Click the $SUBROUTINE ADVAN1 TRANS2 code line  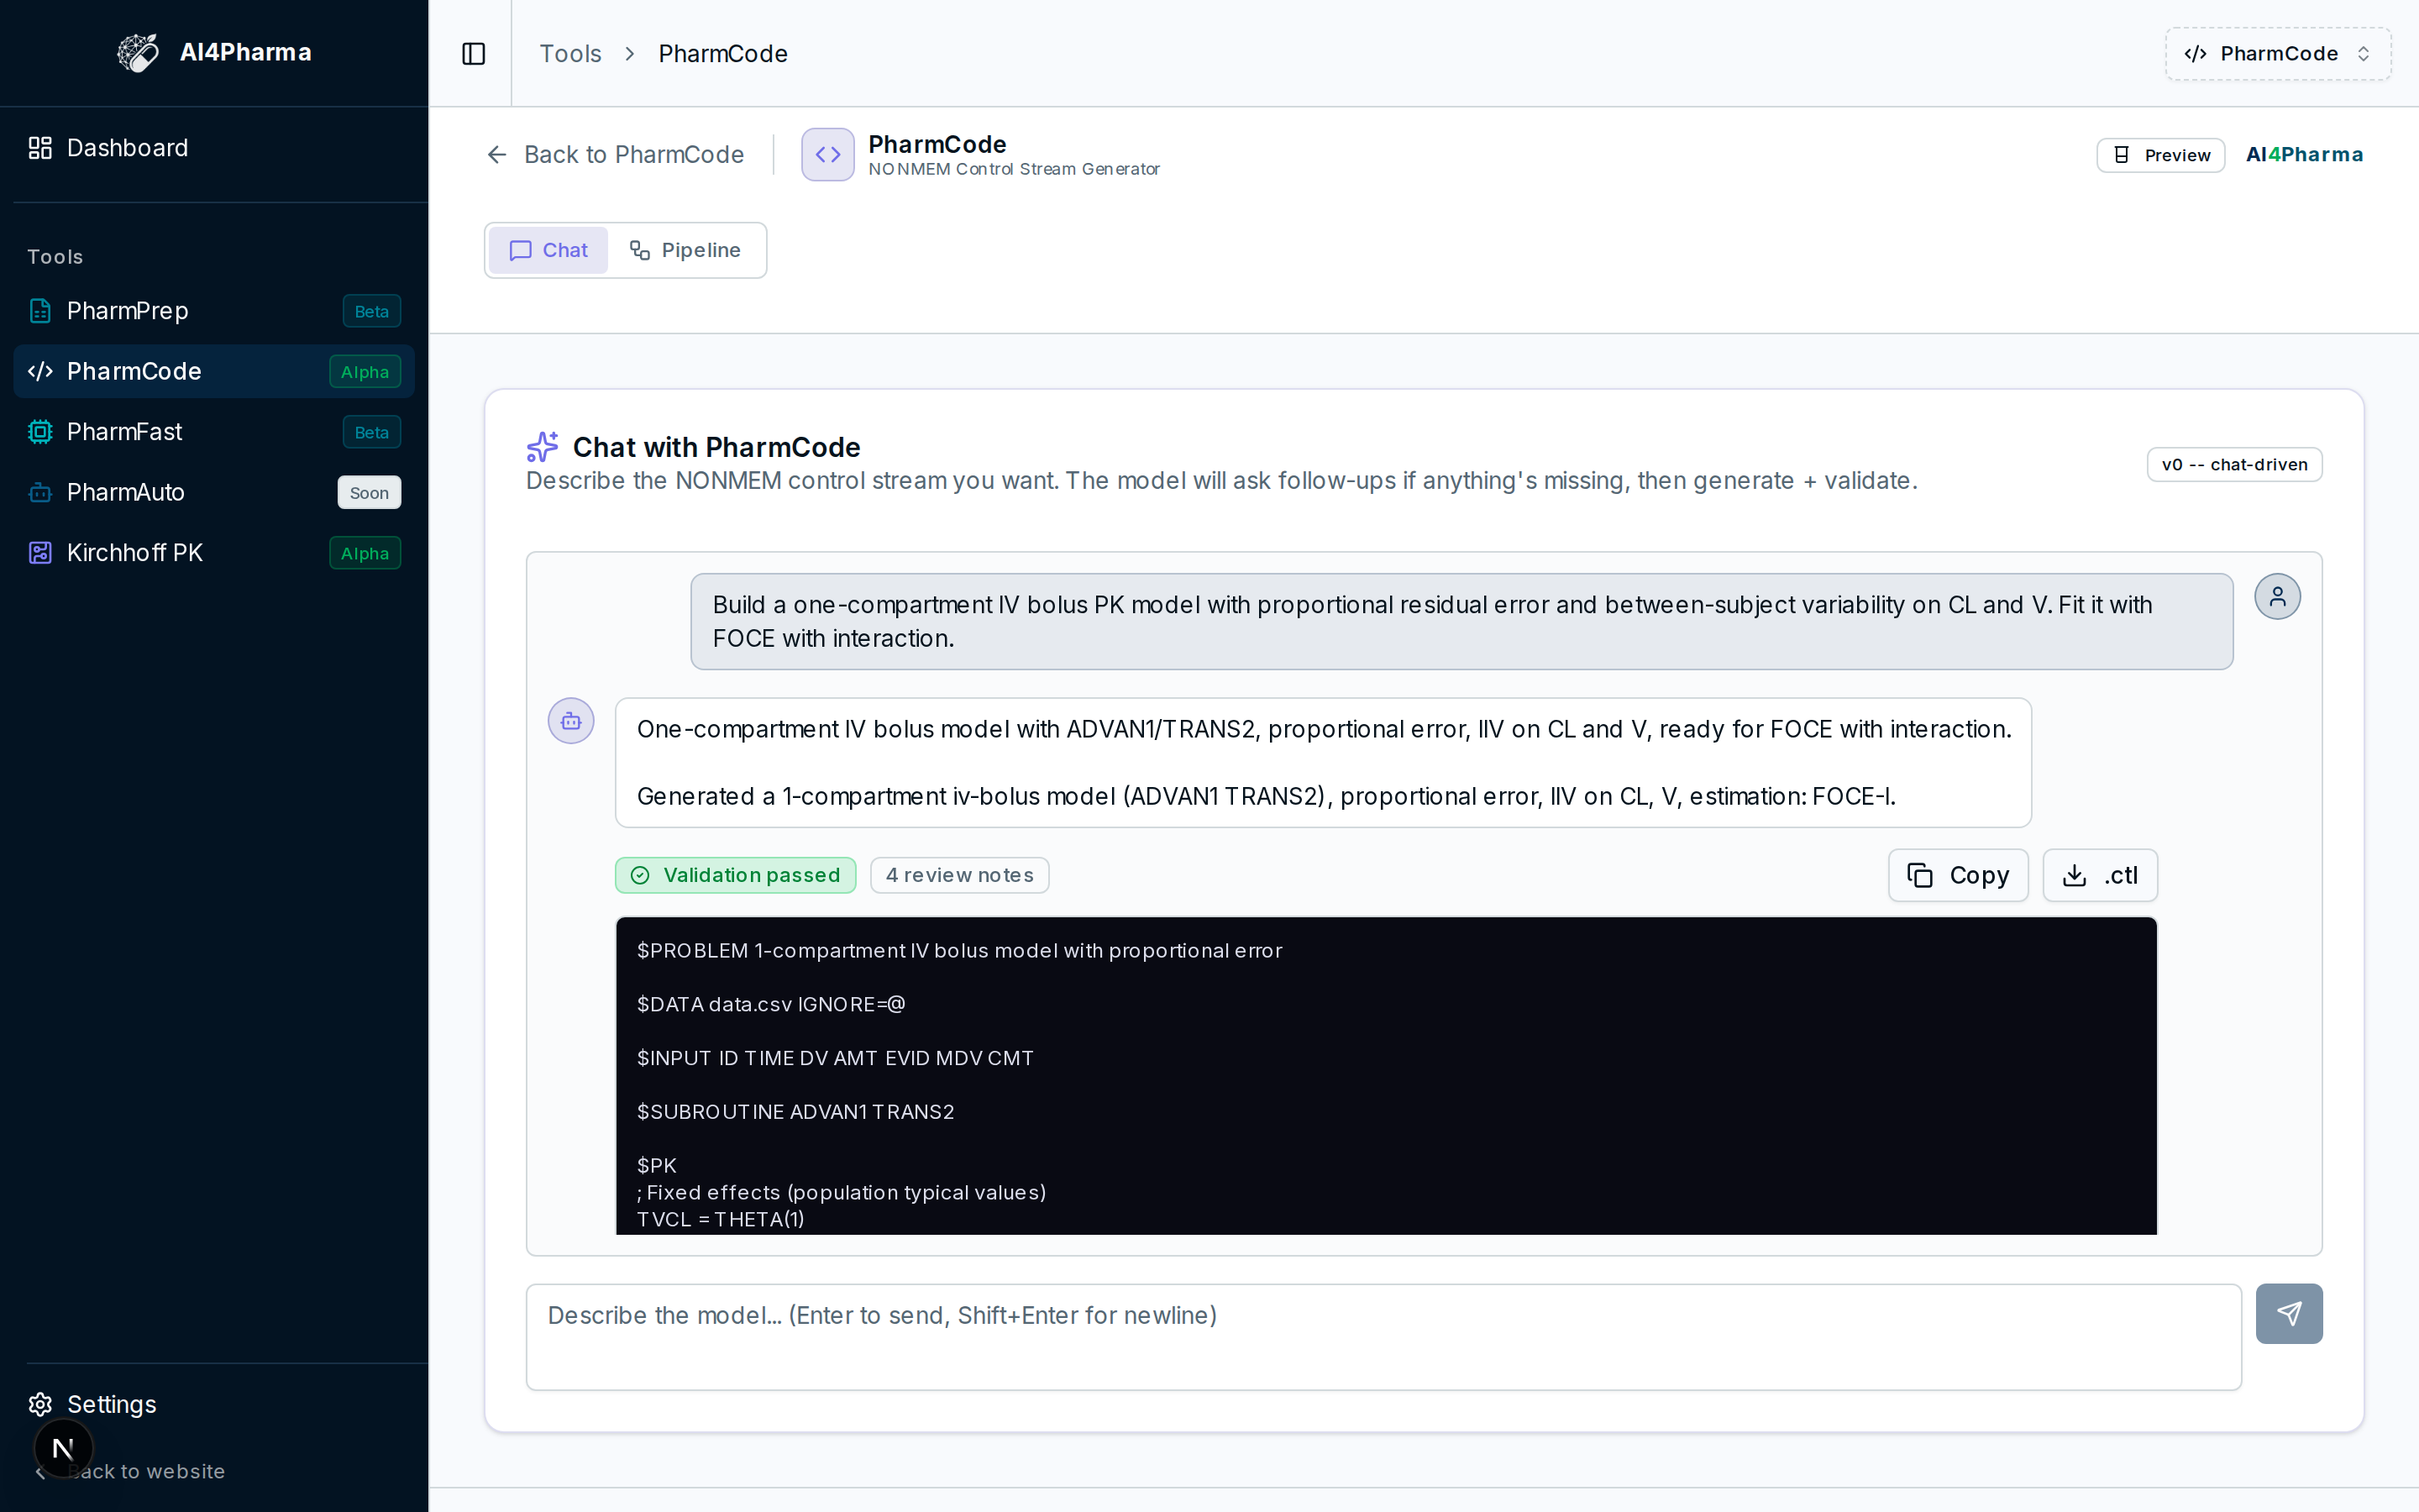pos(795,1112)
